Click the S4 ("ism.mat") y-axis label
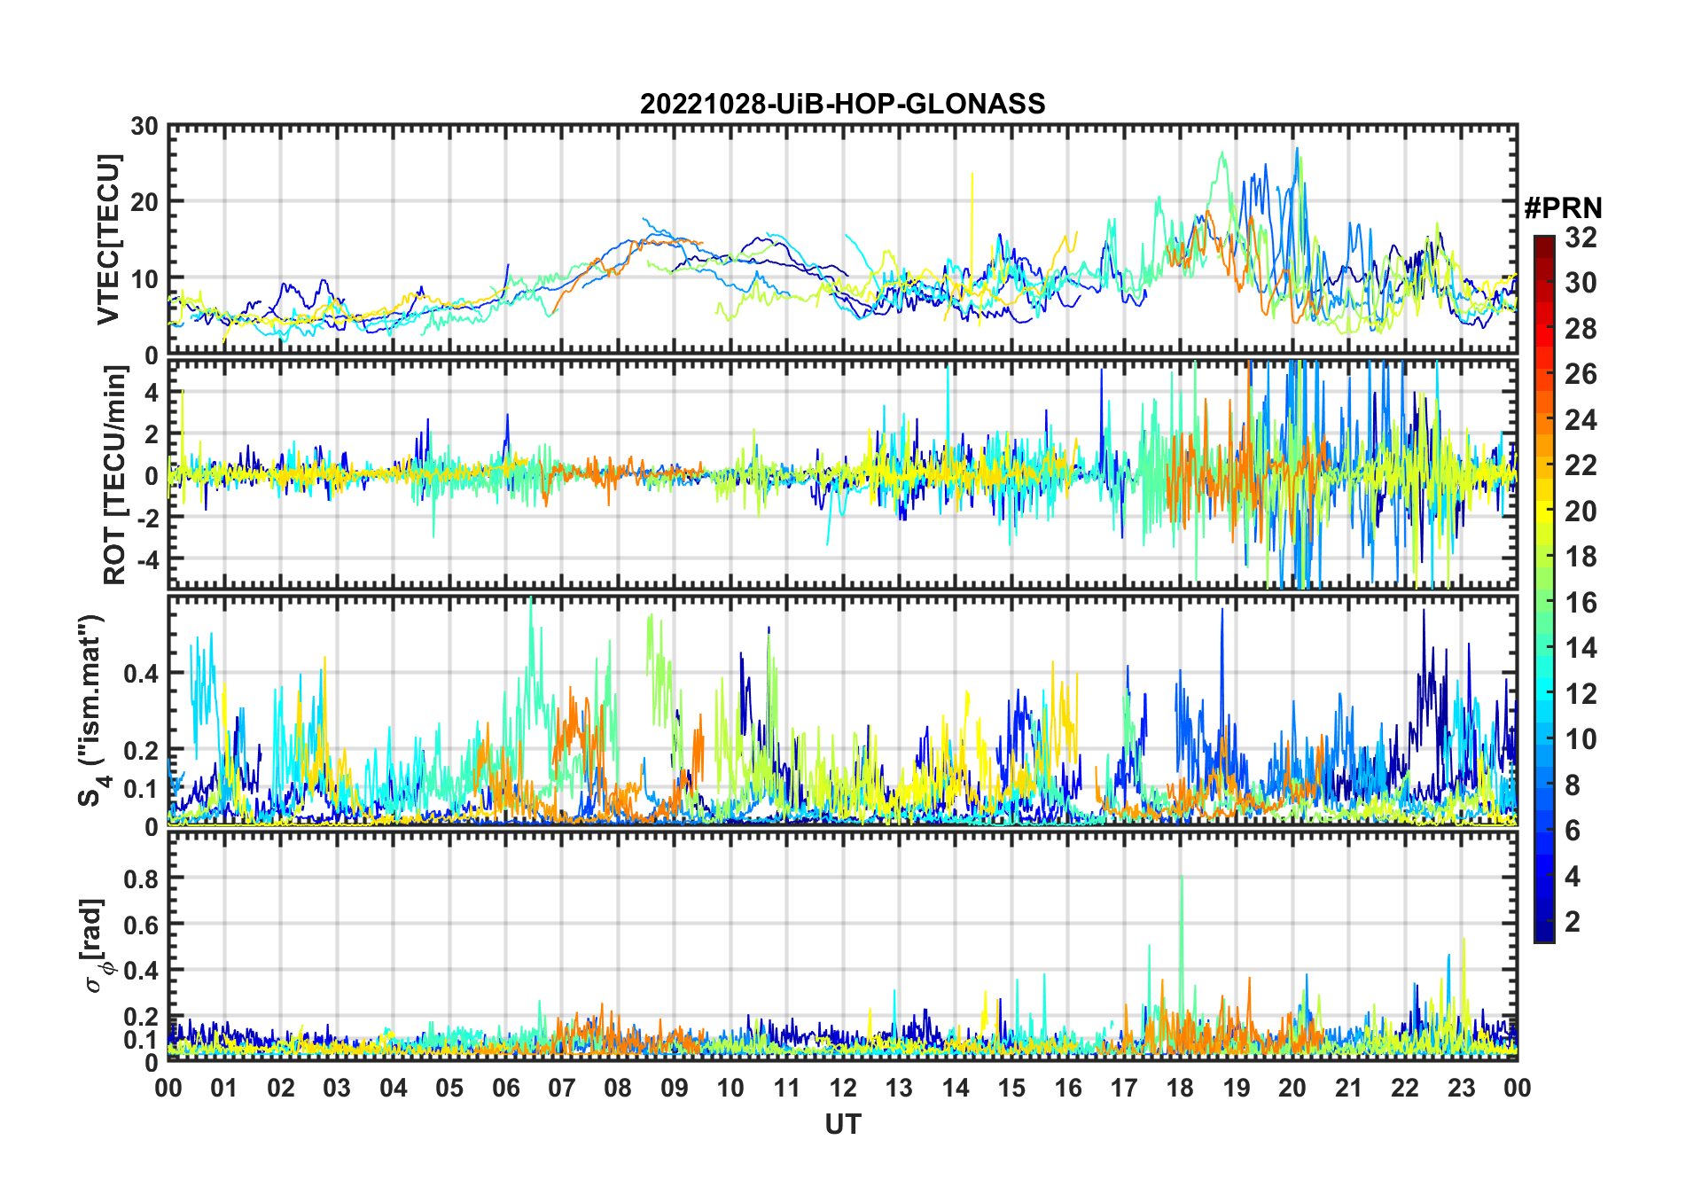 (93, 710)
